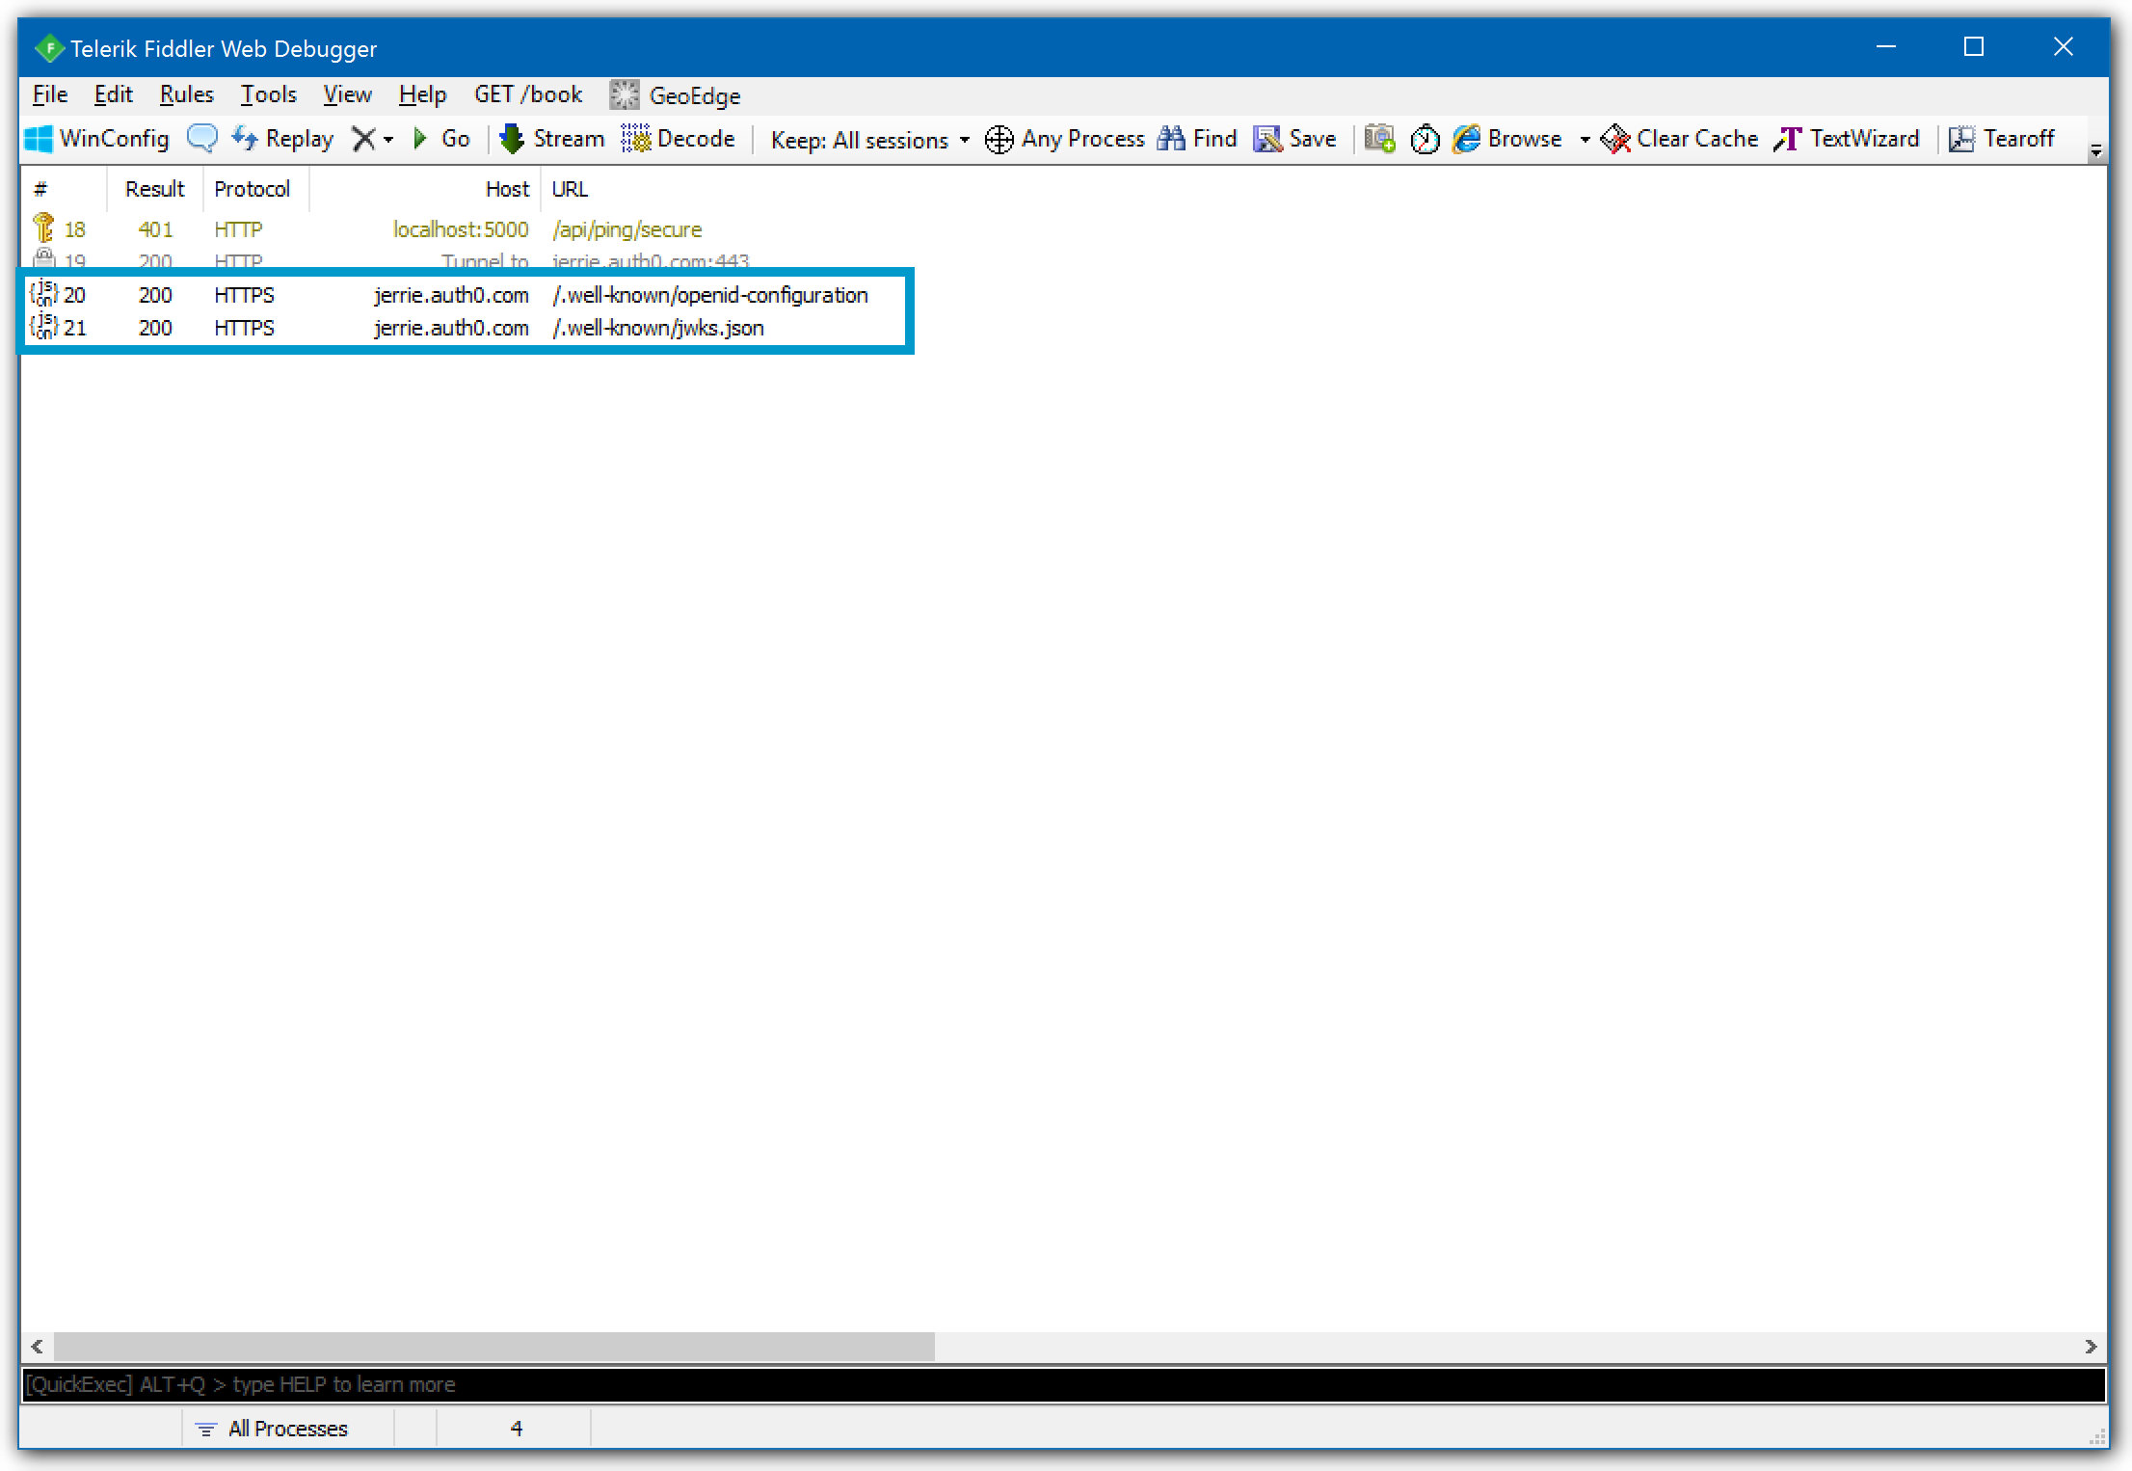
Task: Open the Help menu
Action: pos(422,94)
